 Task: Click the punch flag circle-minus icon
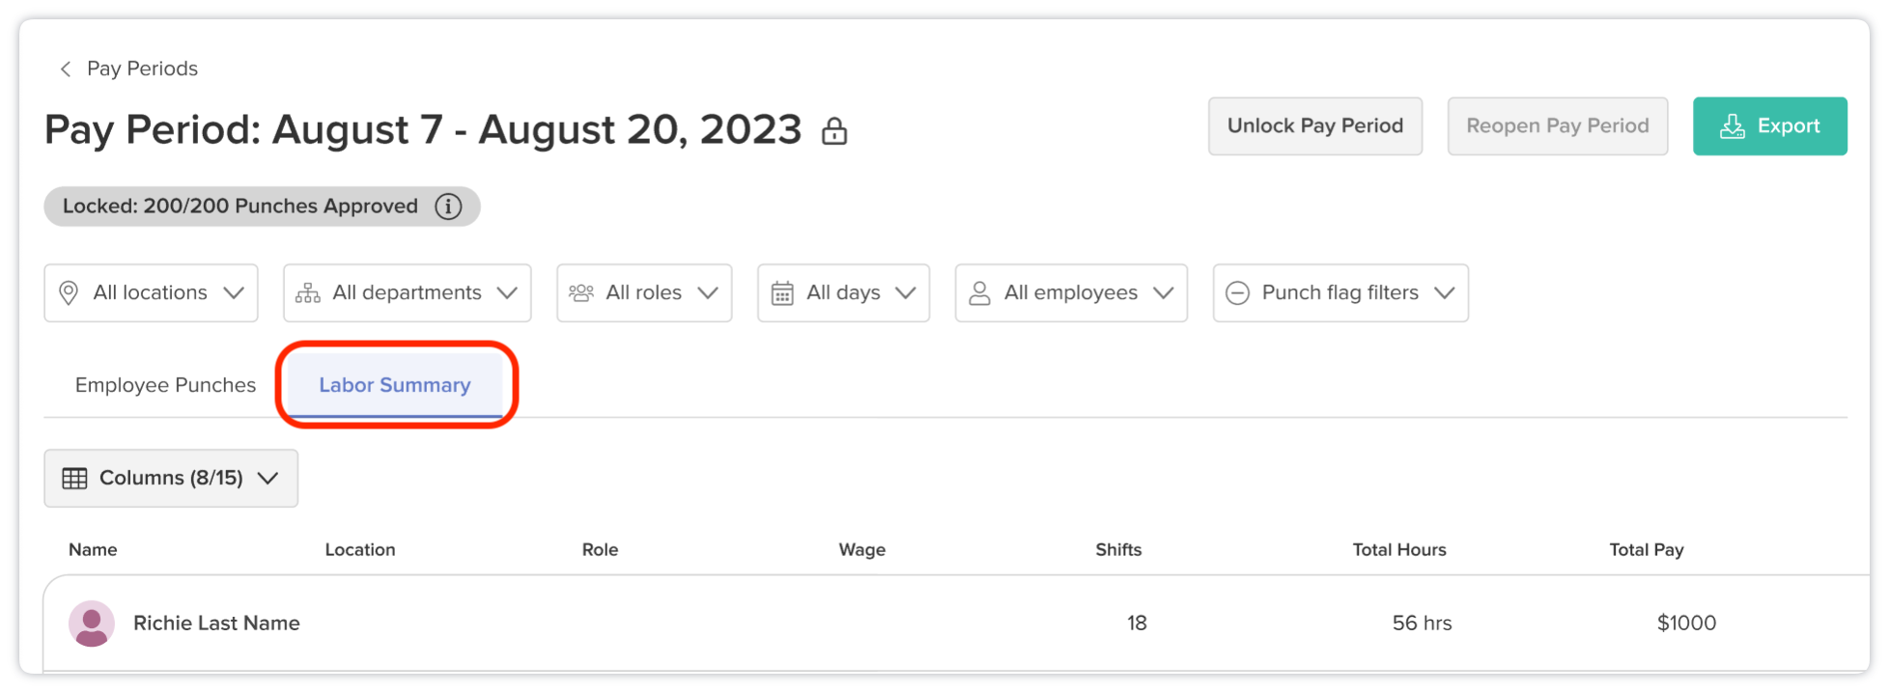1238,292
